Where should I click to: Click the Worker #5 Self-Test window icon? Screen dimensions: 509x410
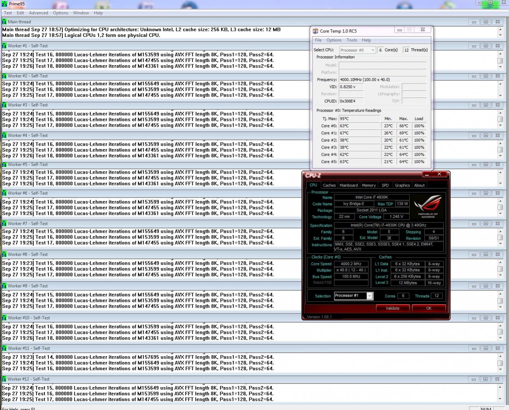[4, 164]
